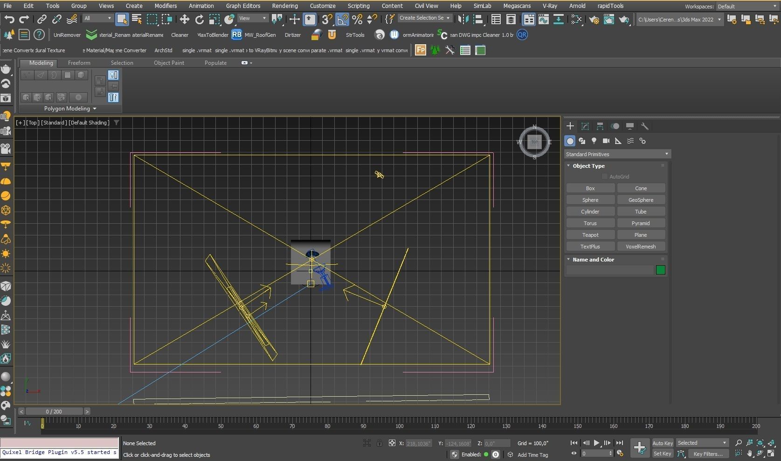781x461 pixels.
Task: Activate the Select and Rotate tool
Action: coord(199,19)
